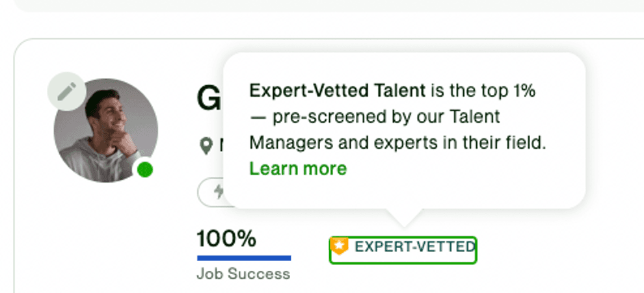644x293 pixels.
Task: Click the pill-shaped badge behind the tooltip
Action: pos(211,192)
